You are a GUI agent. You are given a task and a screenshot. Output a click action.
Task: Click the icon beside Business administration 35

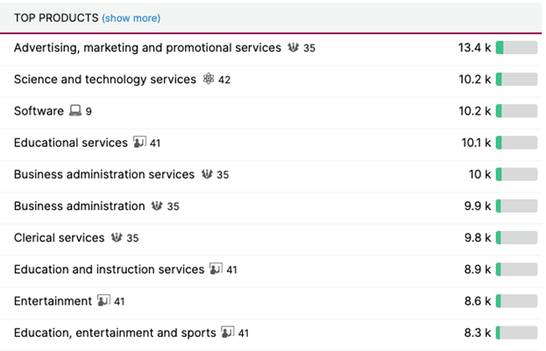157,207
